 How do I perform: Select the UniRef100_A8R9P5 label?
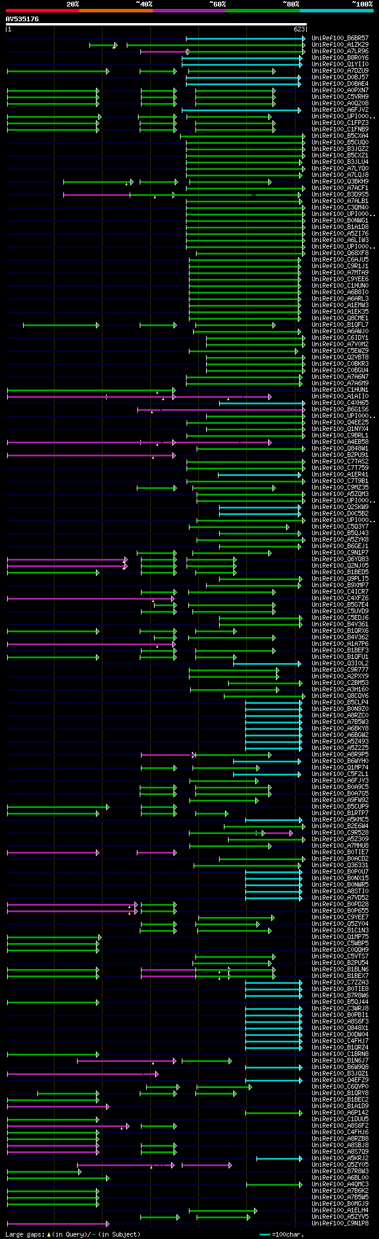click(x=340, y=754)
